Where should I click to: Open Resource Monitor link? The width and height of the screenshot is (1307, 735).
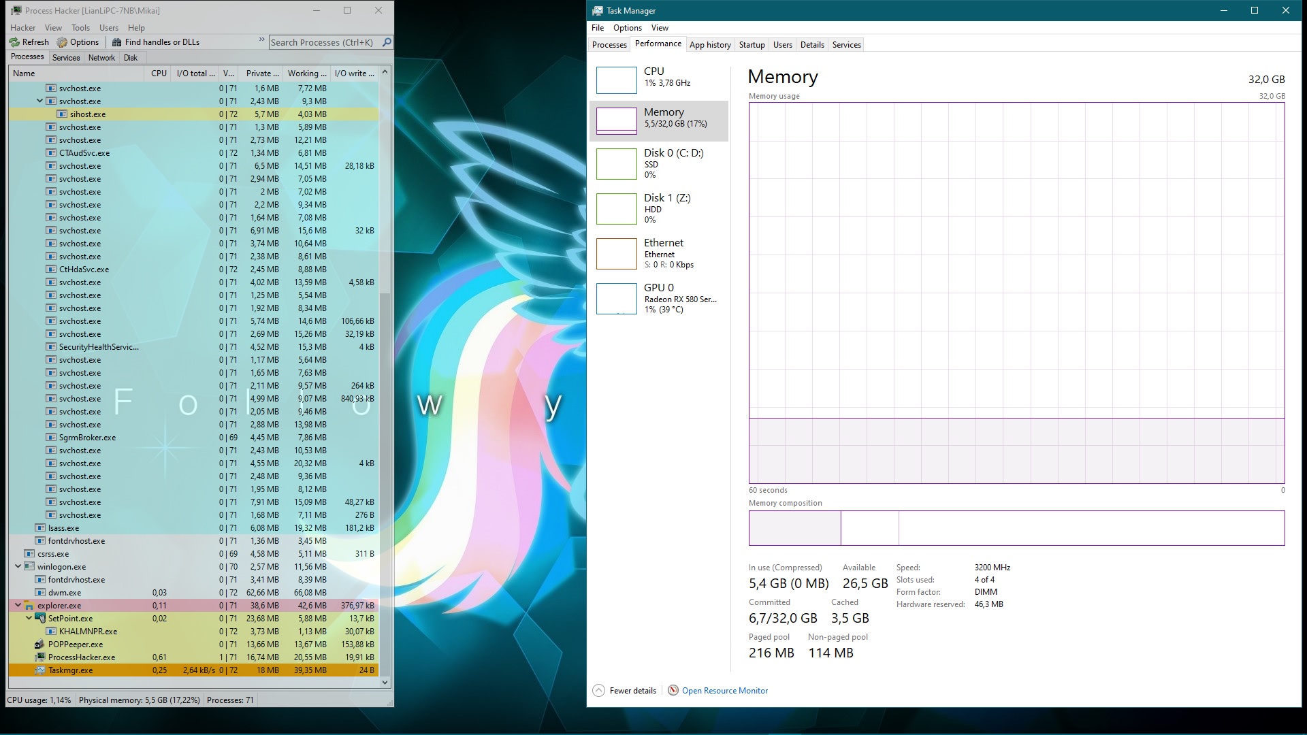tap(724, 691)
